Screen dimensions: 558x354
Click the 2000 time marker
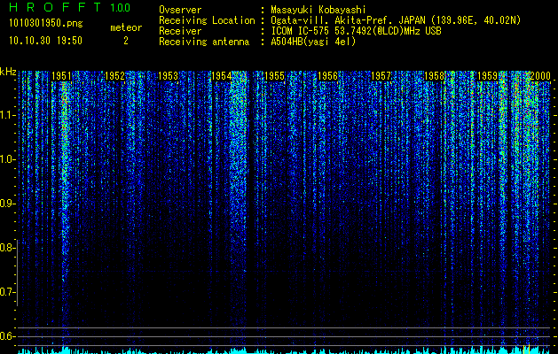540,76
